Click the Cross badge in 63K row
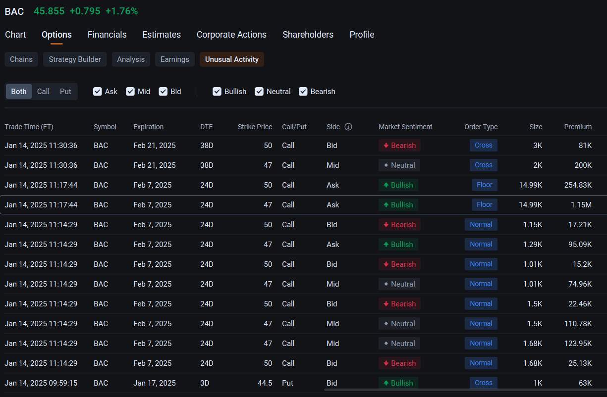607x397 pixels. 483,383
